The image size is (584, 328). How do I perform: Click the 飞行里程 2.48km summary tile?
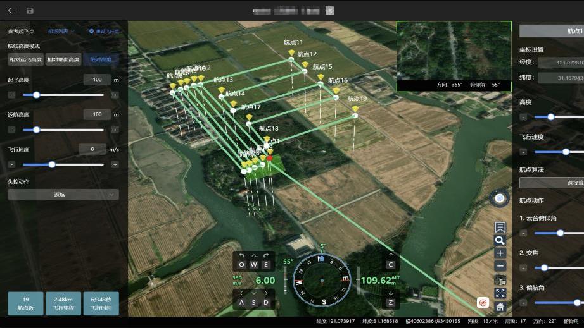tap(63, 303)
